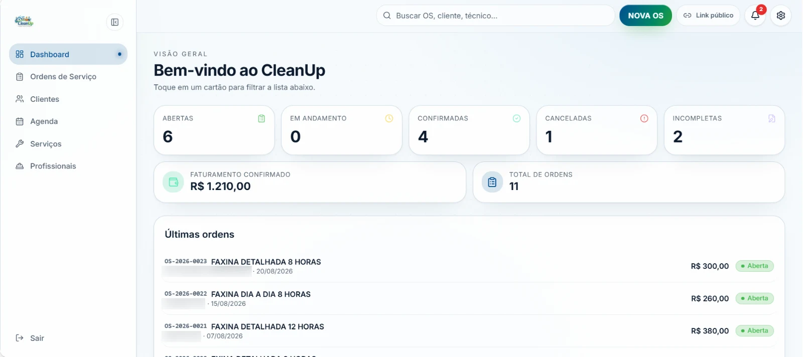Screen dimensions: 803x357
Task: Click the Link público button
Action: 708,16
